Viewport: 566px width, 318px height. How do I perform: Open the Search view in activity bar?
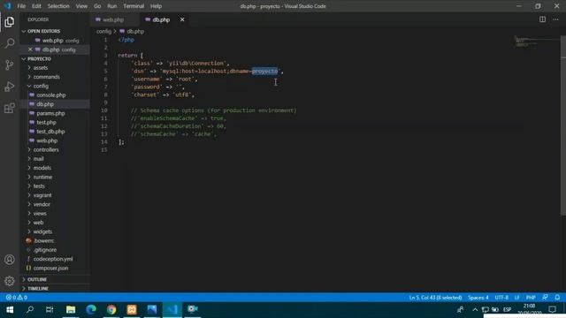10,43
